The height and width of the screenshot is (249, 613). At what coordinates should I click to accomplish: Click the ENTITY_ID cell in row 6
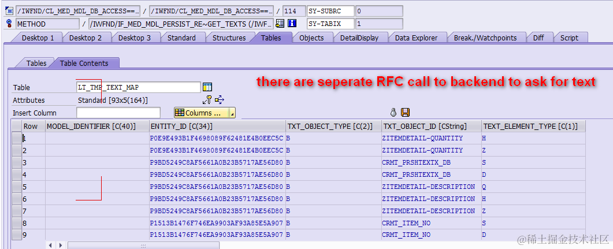(x=217, y=199)
